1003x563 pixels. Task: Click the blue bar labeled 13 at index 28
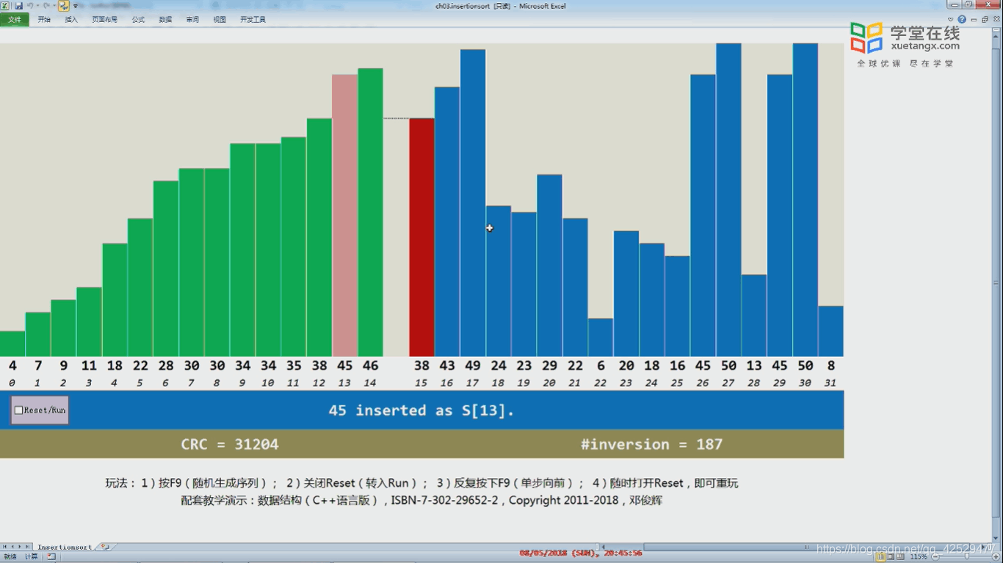[754, 316]
